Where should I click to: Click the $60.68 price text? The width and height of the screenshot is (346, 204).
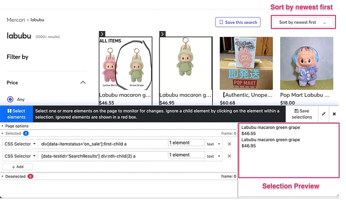pos(228,103)
